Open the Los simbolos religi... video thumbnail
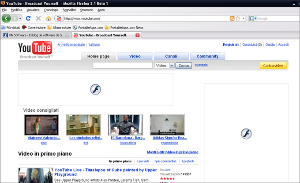Screen dimensions: 300x183 pyautogui.click(x=83, y=125)
